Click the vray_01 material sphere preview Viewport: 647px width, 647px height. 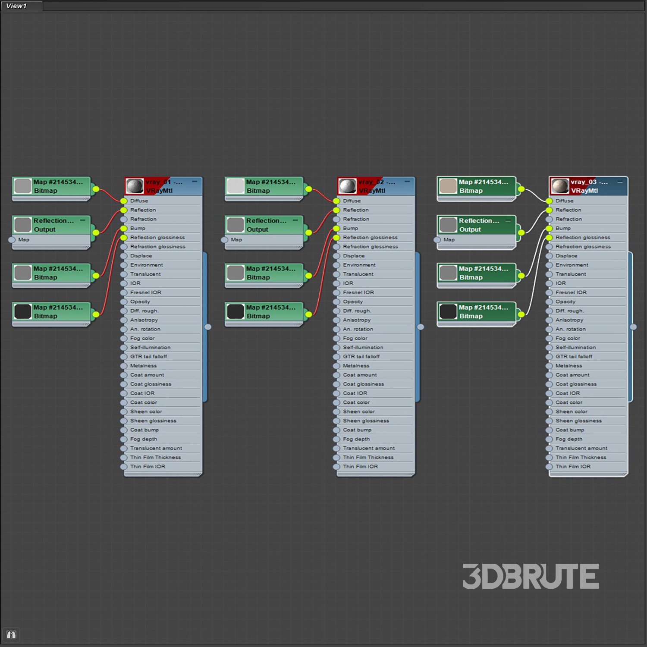(x=135, y=186)
